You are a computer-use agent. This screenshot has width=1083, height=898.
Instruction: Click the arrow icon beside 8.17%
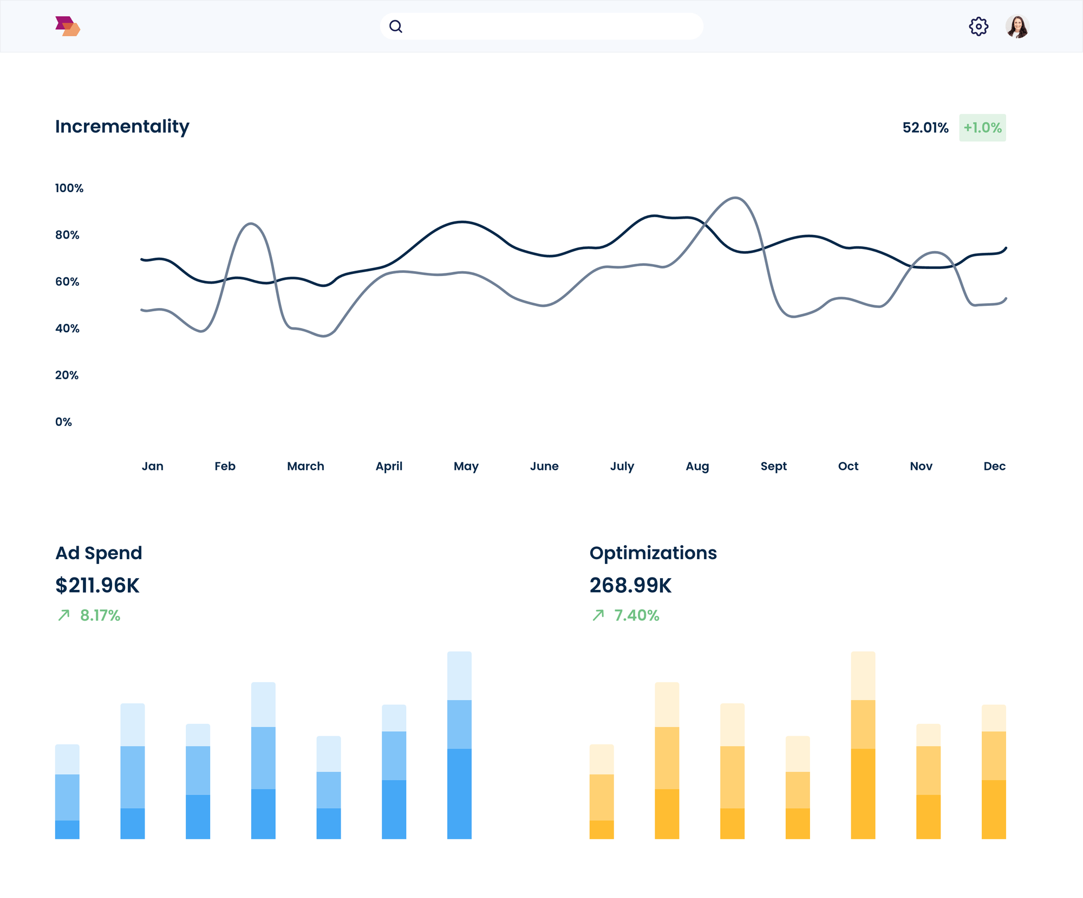tap(64, 615)
